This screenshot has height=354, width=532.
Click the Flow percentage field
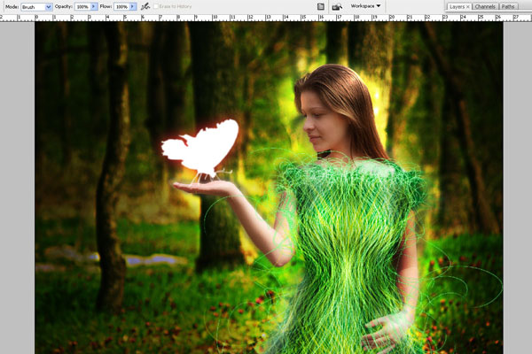tap(121, 6)
